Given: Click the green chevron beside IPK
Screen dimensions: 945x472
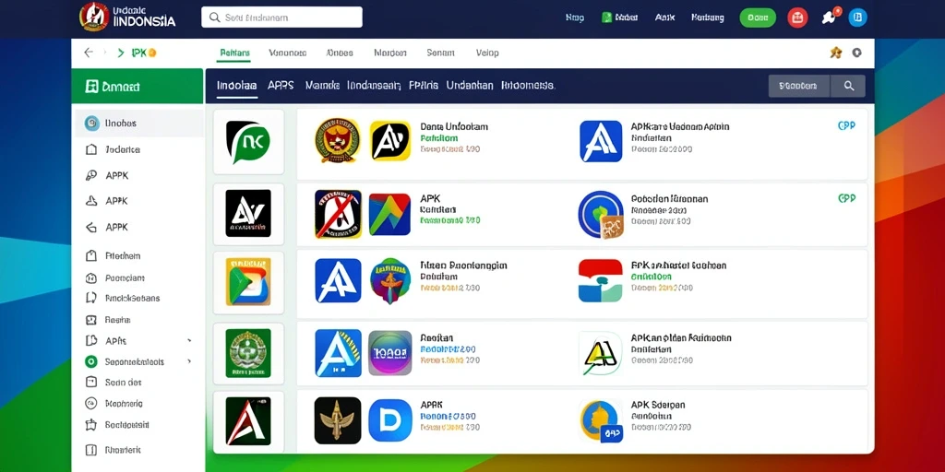Looking at the screenshot, I should (121, 53).
